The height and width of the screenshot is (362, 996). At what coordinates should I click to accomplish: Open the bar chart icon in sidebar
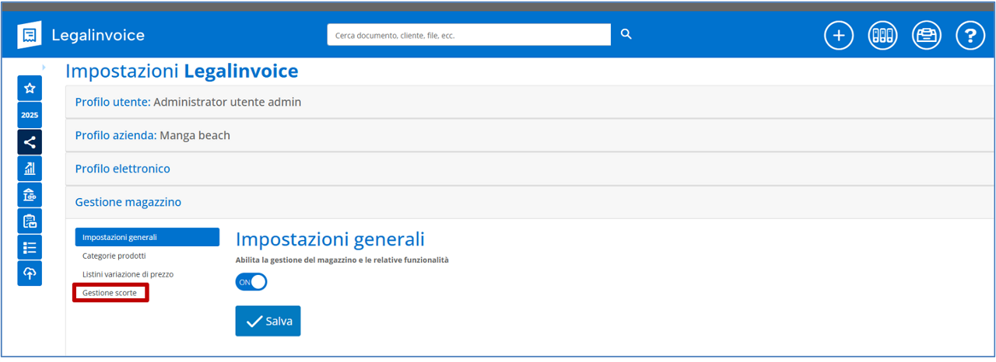click(x=30, y=169)
